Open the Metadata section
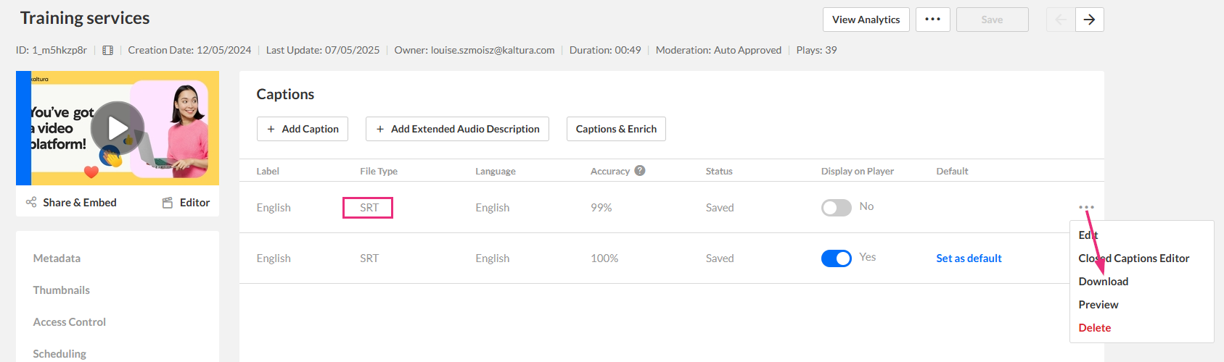Viewport: 1224px width, 362px height. pos(57,258)
